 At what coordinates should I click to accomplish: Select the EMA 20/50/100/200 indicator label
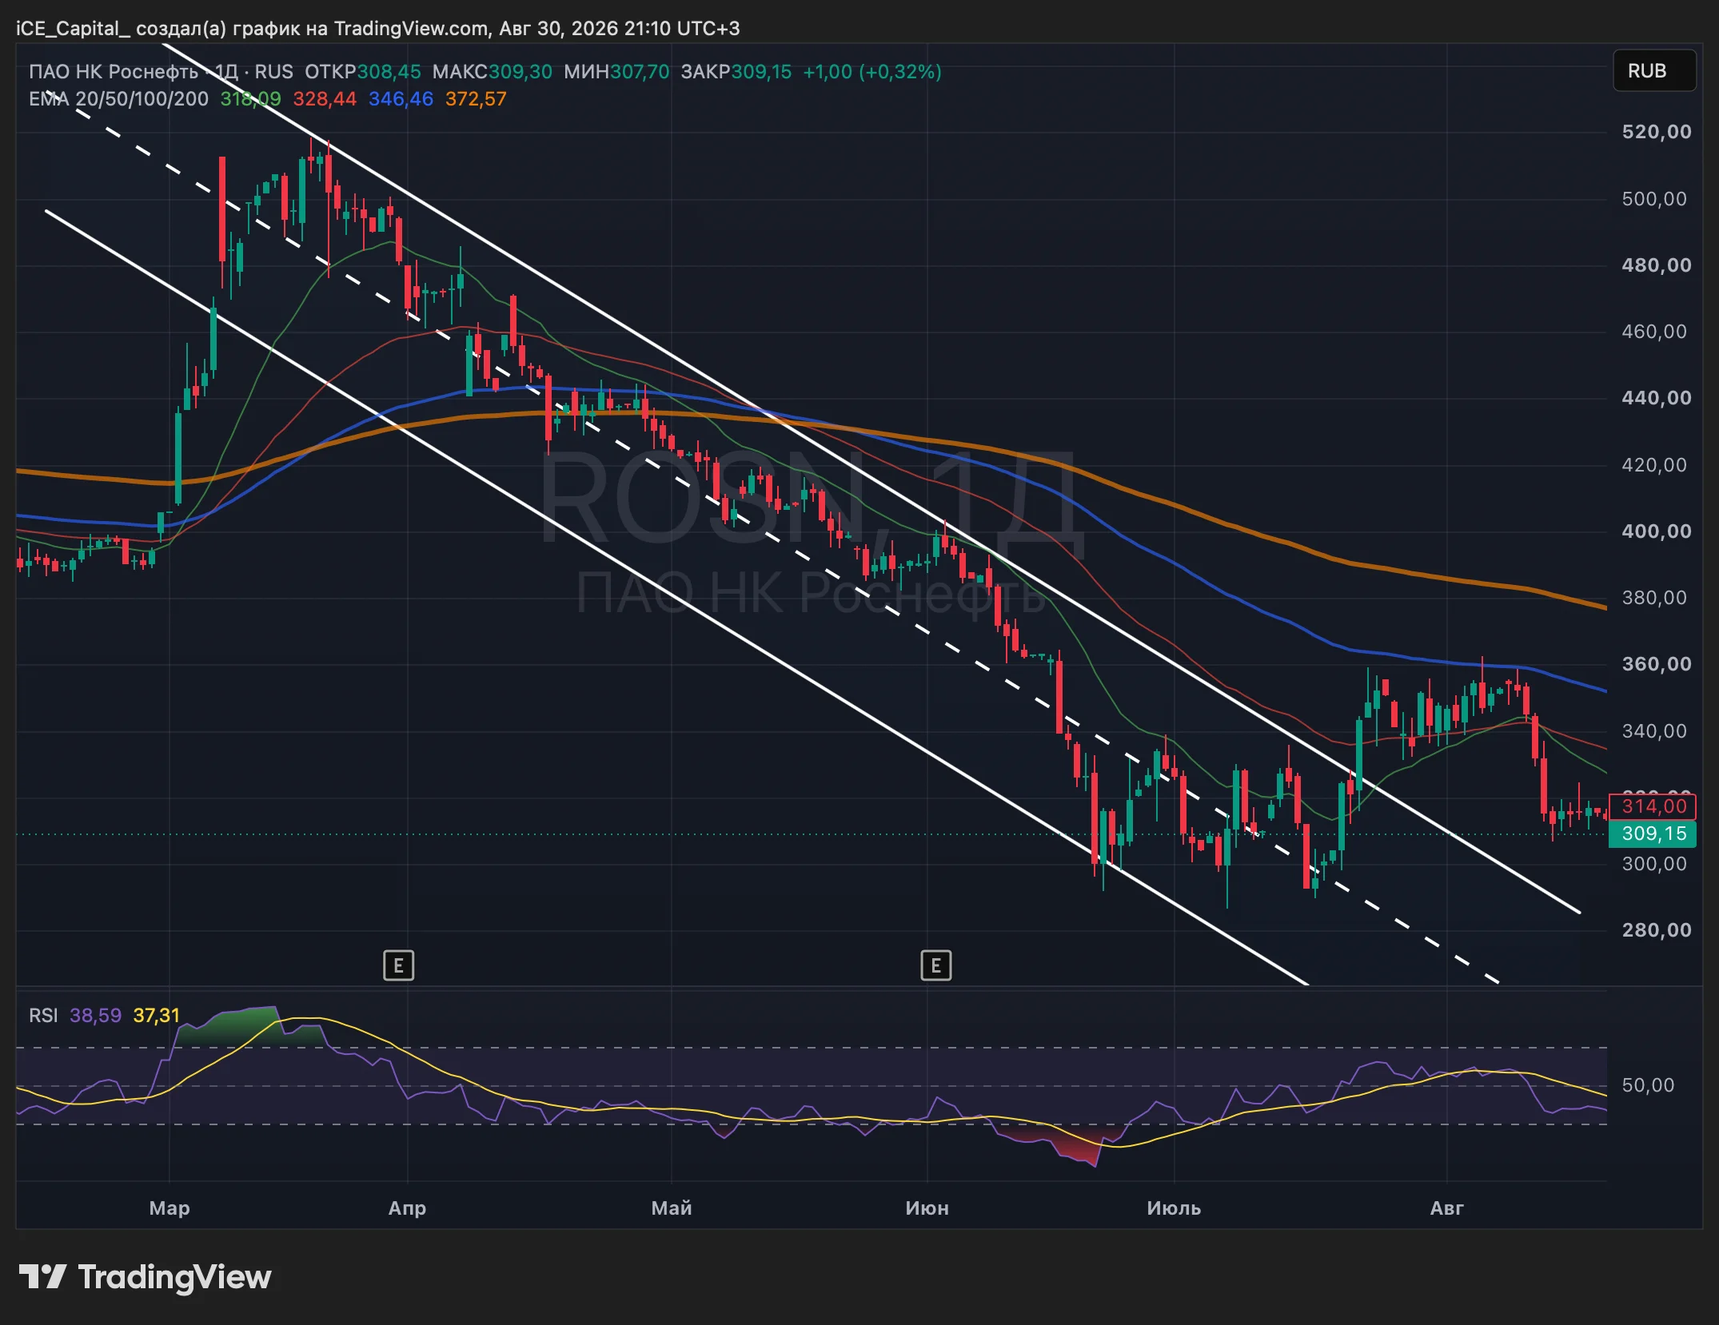(118, 99)
